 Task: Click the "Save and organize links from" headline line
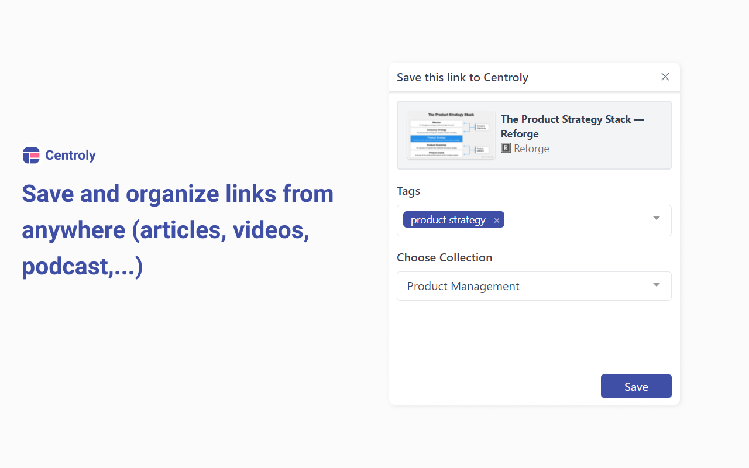[x=177, y=194]
